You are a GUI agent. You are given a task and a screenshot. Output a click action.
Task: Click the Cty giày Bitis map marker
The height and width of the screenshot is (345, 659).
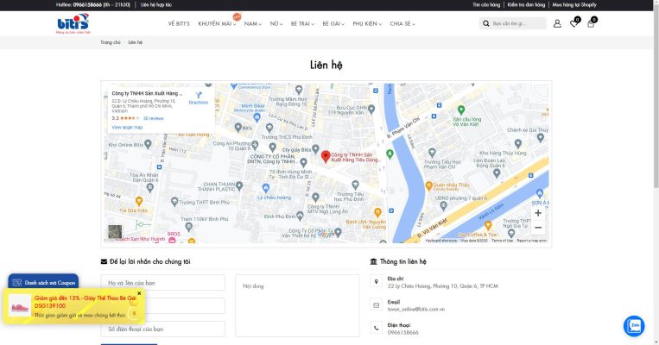coord(315,150)
